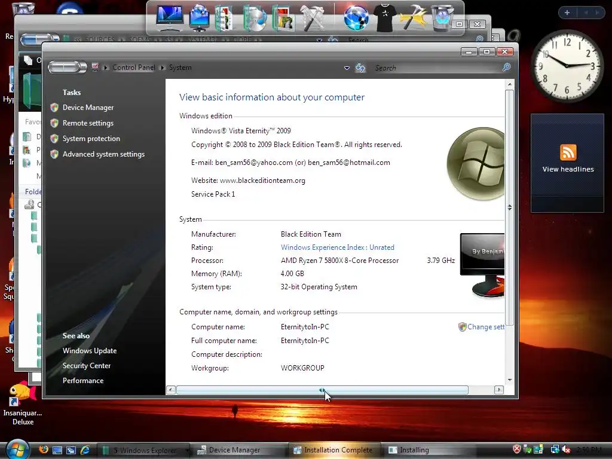Open the Network monitor icon in the dock
The width and height of the screenshot is (612, 459).
coord(199,17)
